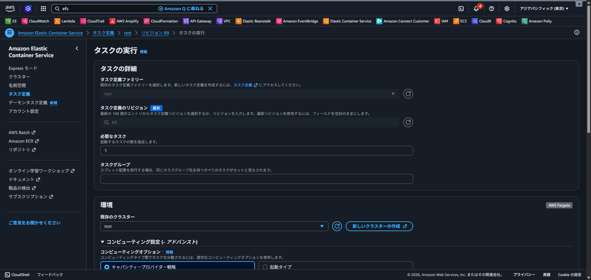Go to Clusters in sidebar
The image size is (591, 280).
pos(19,77)
